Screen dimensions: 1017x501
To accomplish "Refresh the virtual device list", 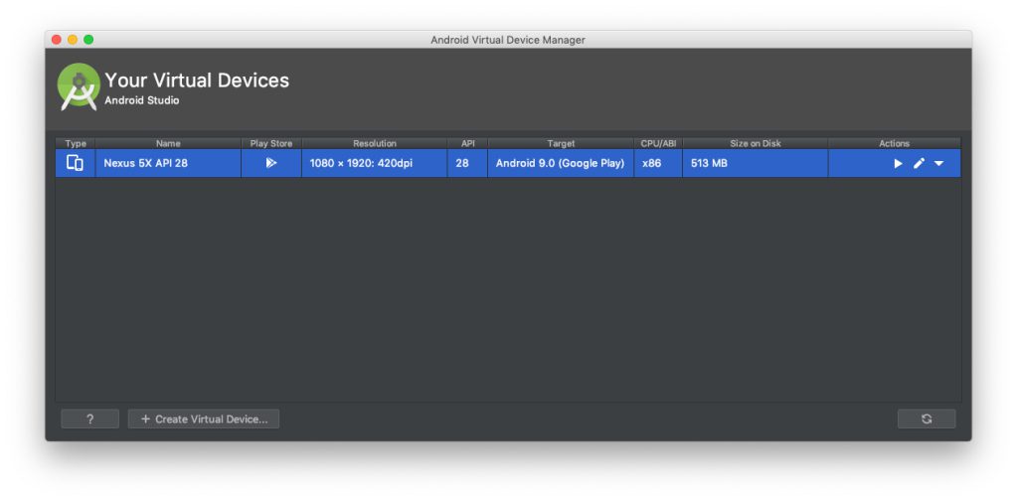I will click(x=927, y=418).
